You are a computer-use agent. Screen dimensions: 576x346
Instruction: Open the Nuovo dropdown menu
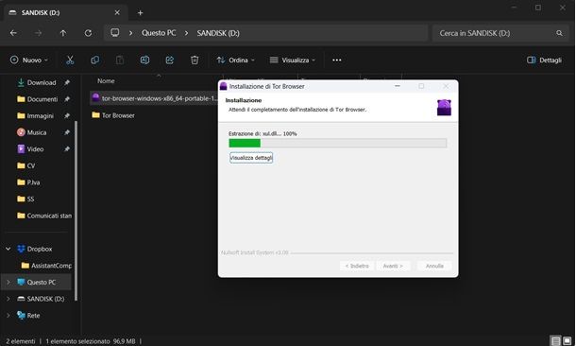[29, 60]
